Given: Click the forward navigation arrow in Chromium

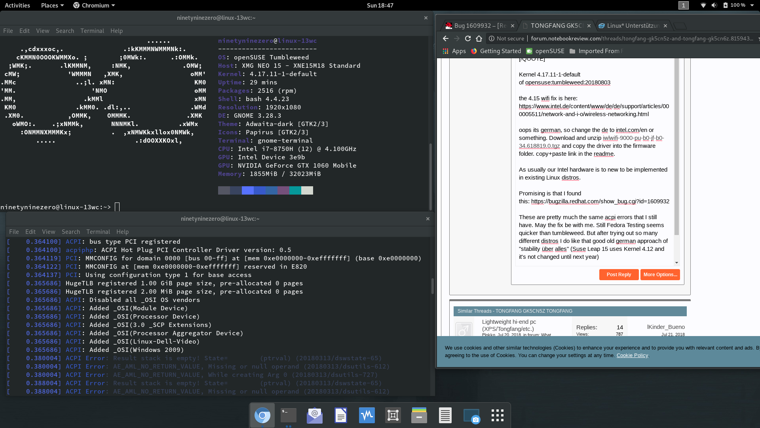Looking at the screenshot, I should [457, 38].
